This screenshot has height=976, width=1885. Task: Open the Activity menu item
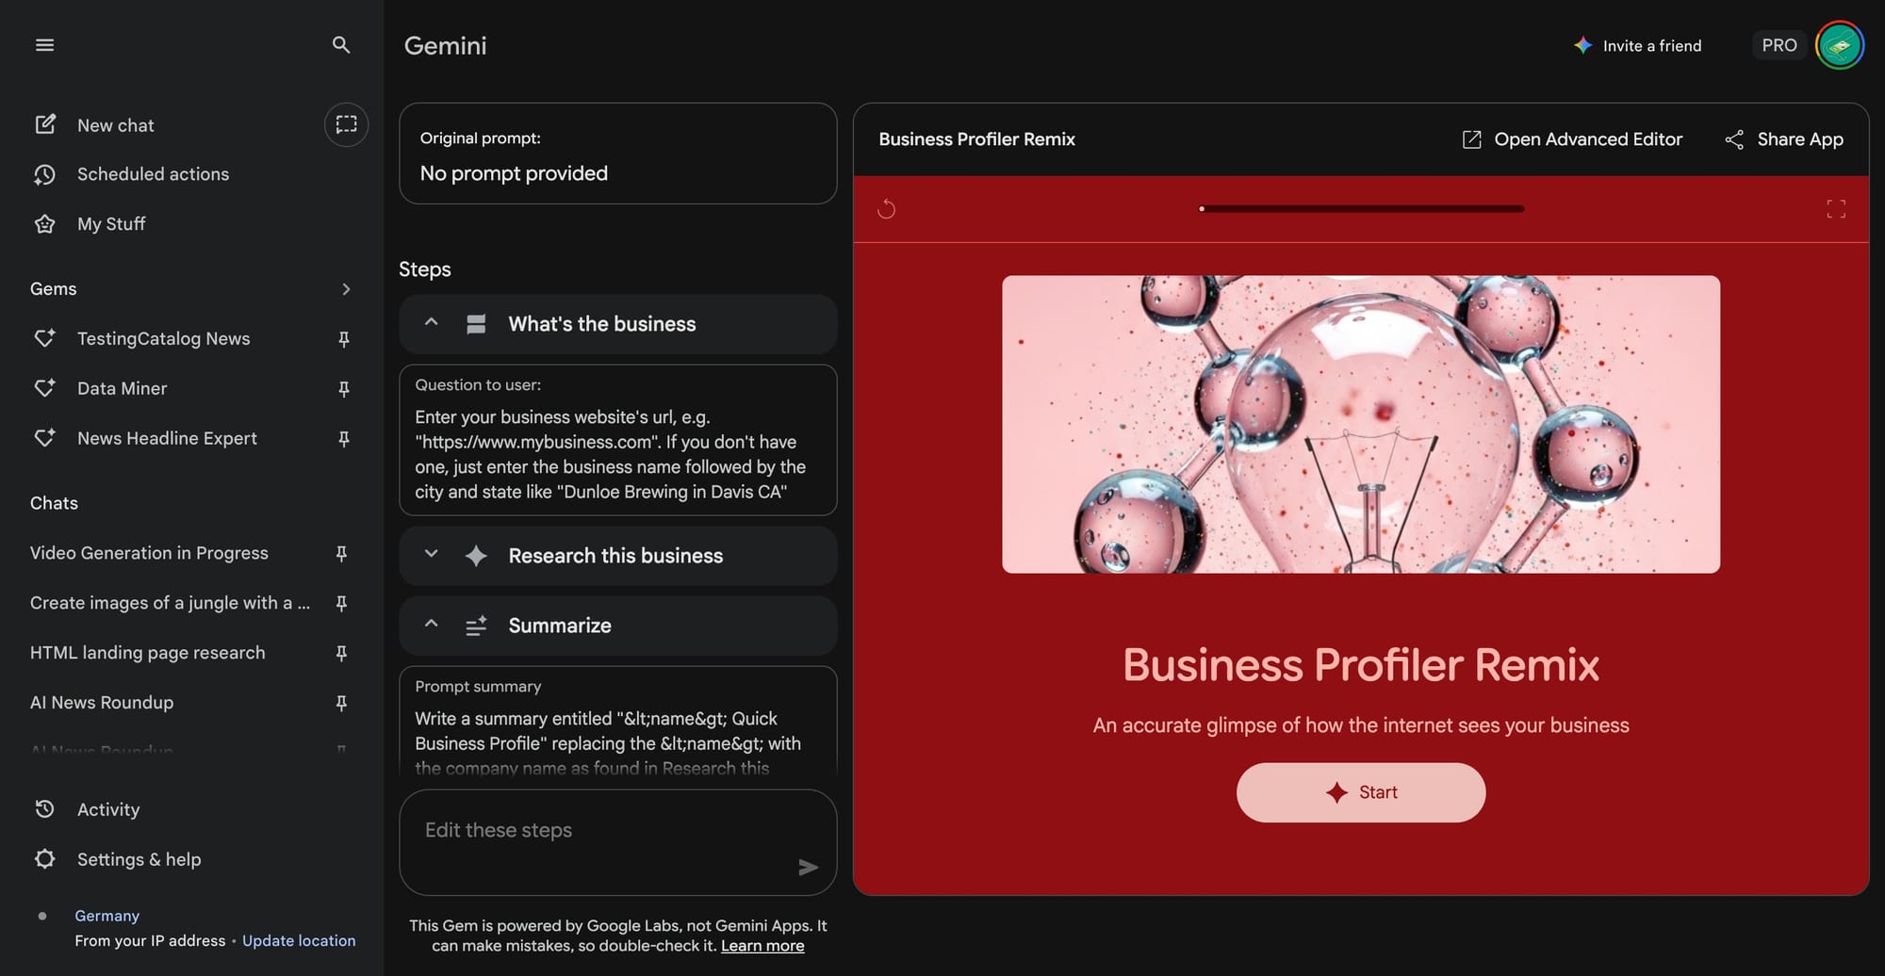[108, 809]
